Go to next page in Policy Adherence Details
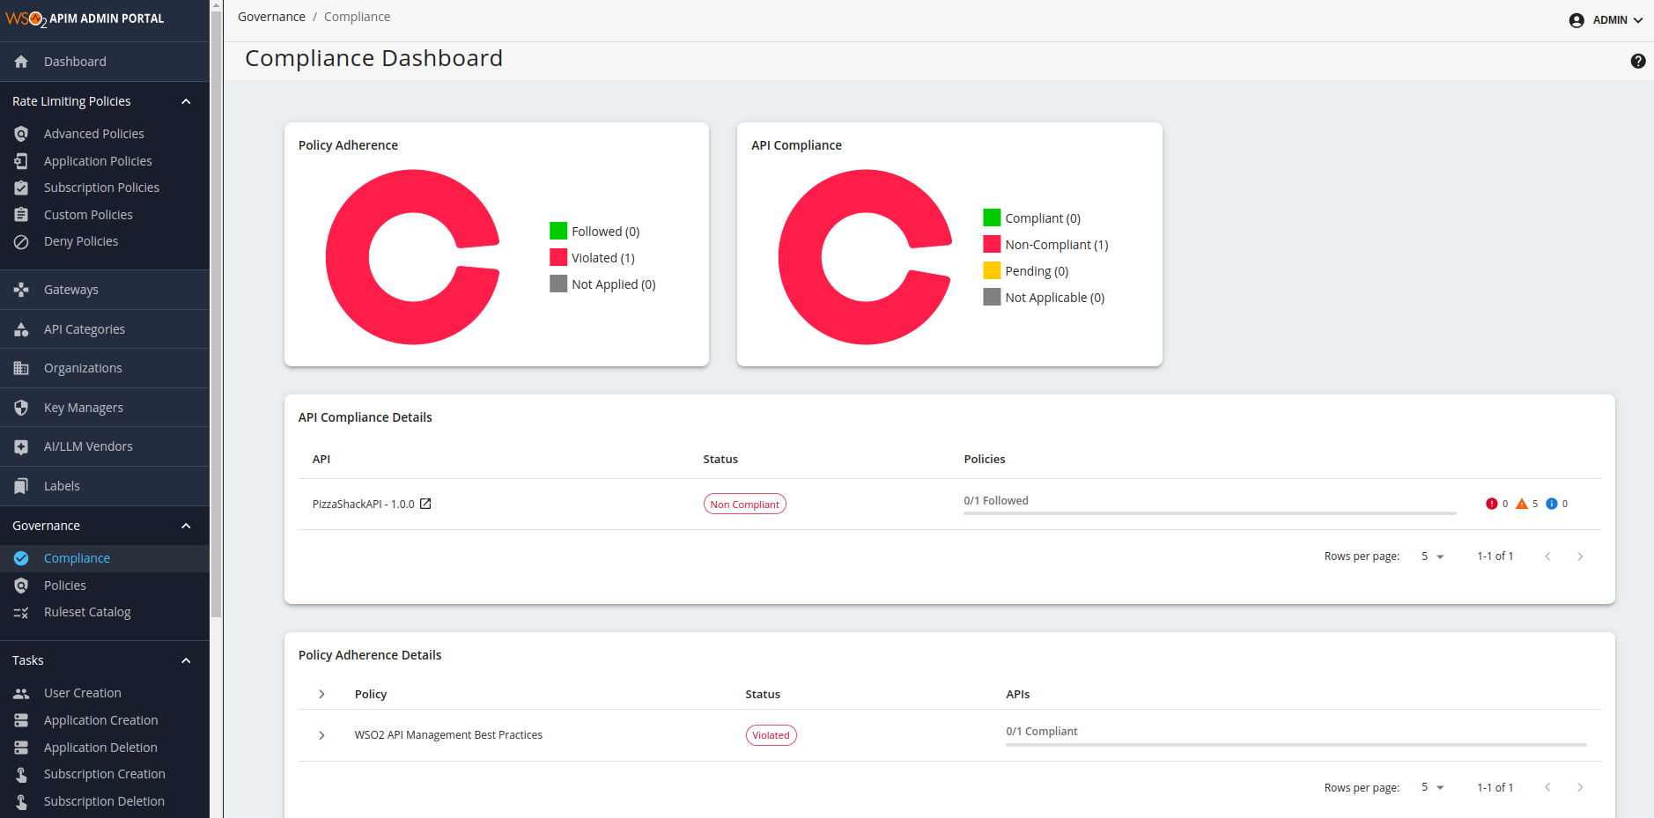Image resolution: width=1654 pixels, height=818 pixels. click(x=1580, y=787)
